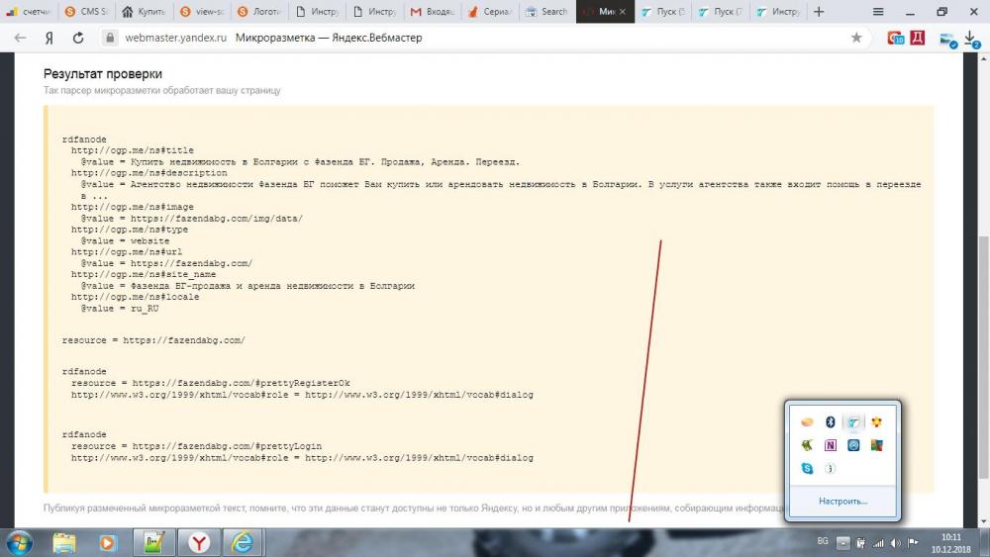Launch Notepad++ from the taskbar

coord(154,542)
